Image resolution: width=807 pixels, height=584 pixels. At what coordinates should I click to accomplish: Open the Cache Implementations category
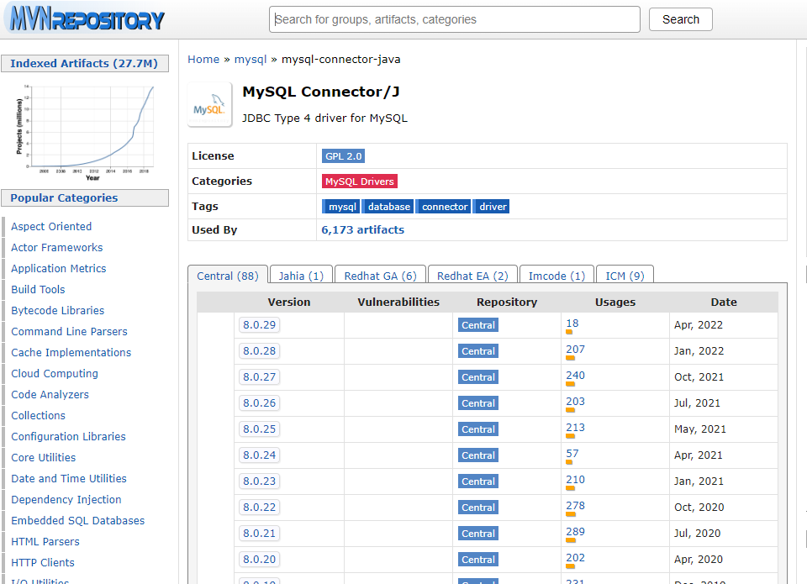(x=71, y=353)
